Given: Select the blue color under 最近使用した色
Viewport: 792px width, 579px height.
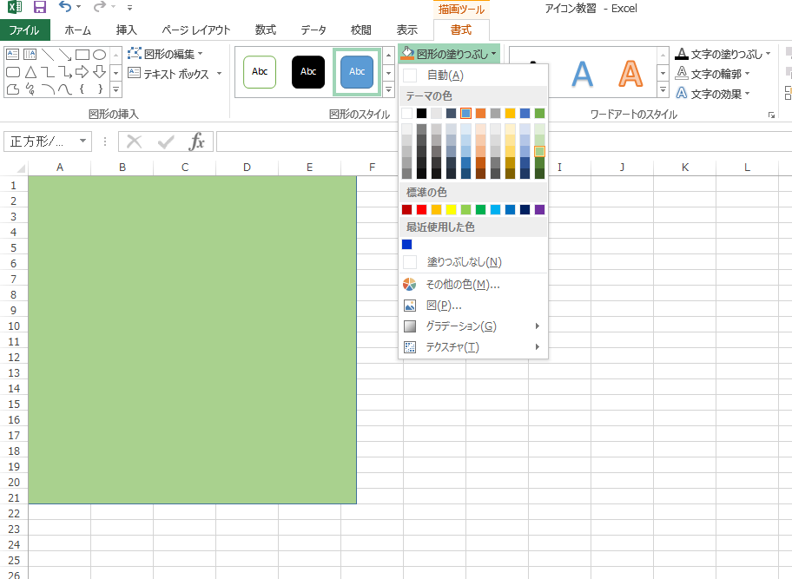Looking at the screenshot, I should (406, 244).
